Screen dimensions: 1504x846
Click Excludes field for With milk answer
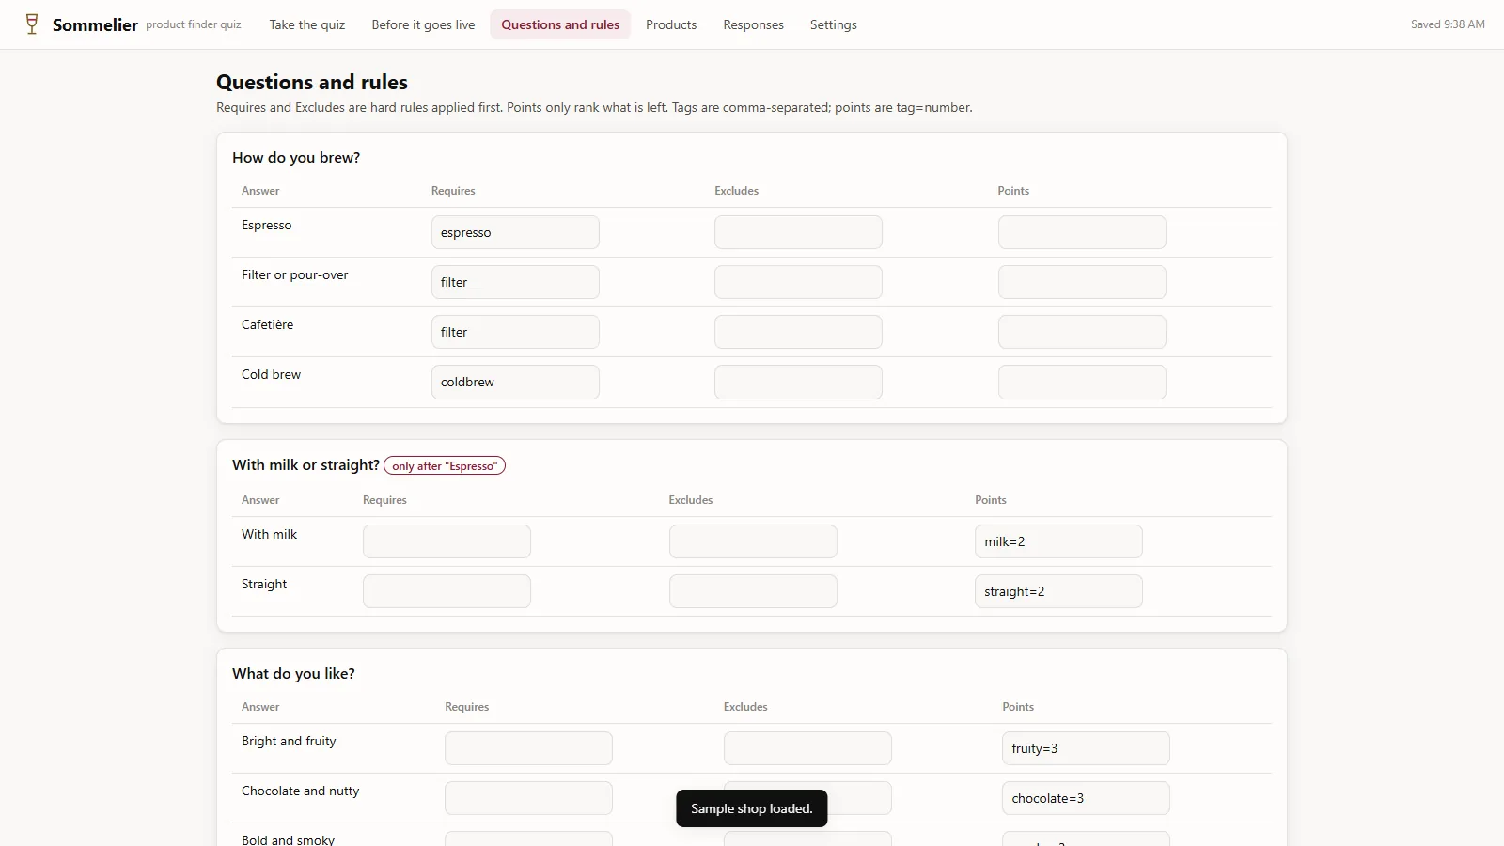pyautogui.click(x=753, y=541)
